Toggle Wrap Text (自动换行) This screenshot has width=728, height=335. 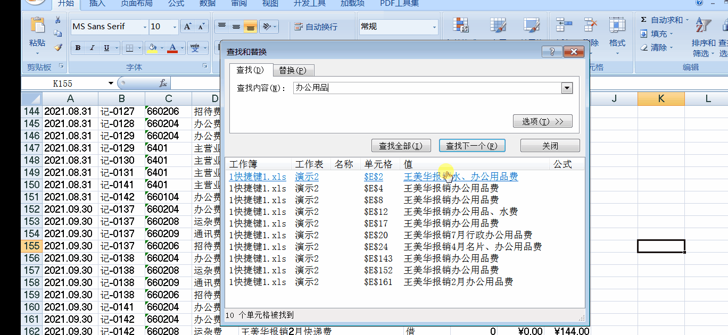point(316,27)
